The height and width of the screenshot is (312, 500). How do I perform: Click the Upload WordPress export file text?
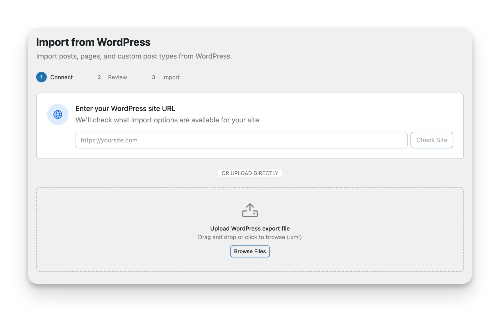pyautogui.click(x=250, y=228)
